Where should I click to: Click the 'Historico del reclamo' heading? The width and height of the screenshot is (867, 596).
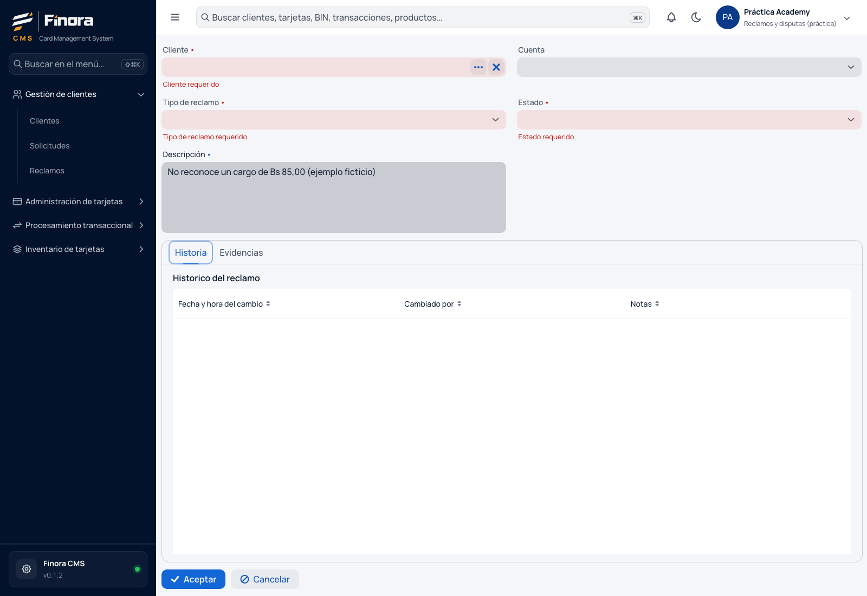pos(216,278)
